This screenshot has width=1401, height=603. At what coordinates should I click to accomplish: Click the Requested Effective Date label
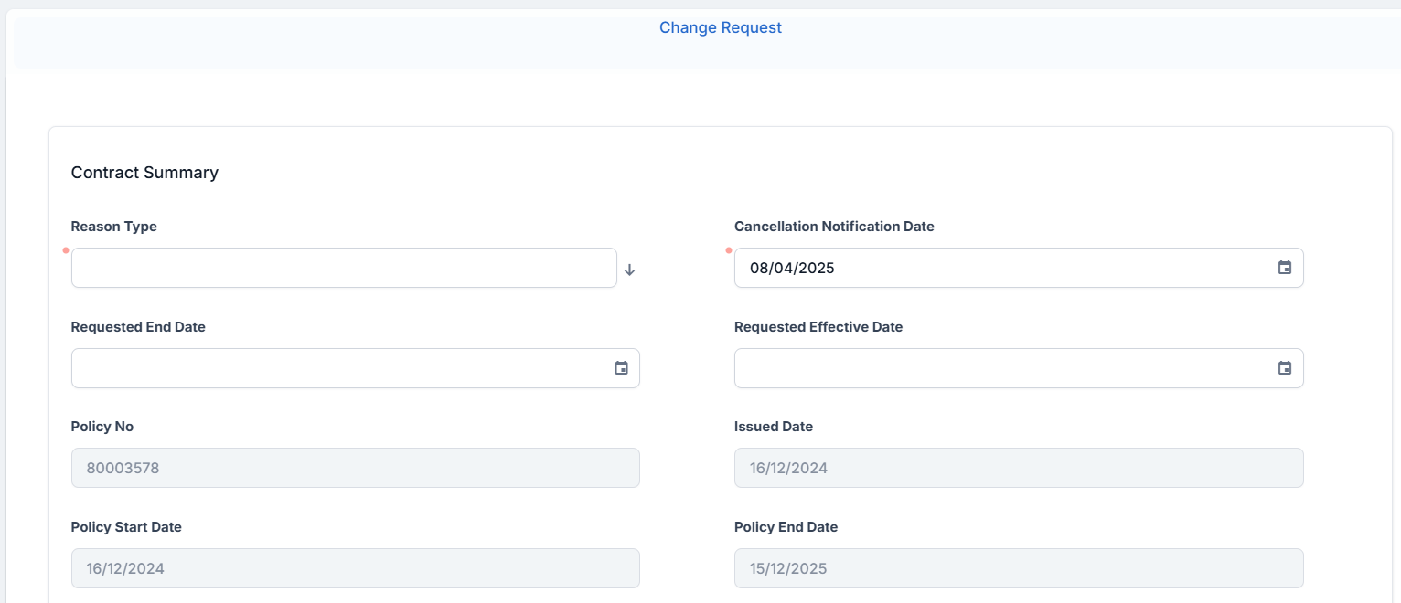coord(818,327)
